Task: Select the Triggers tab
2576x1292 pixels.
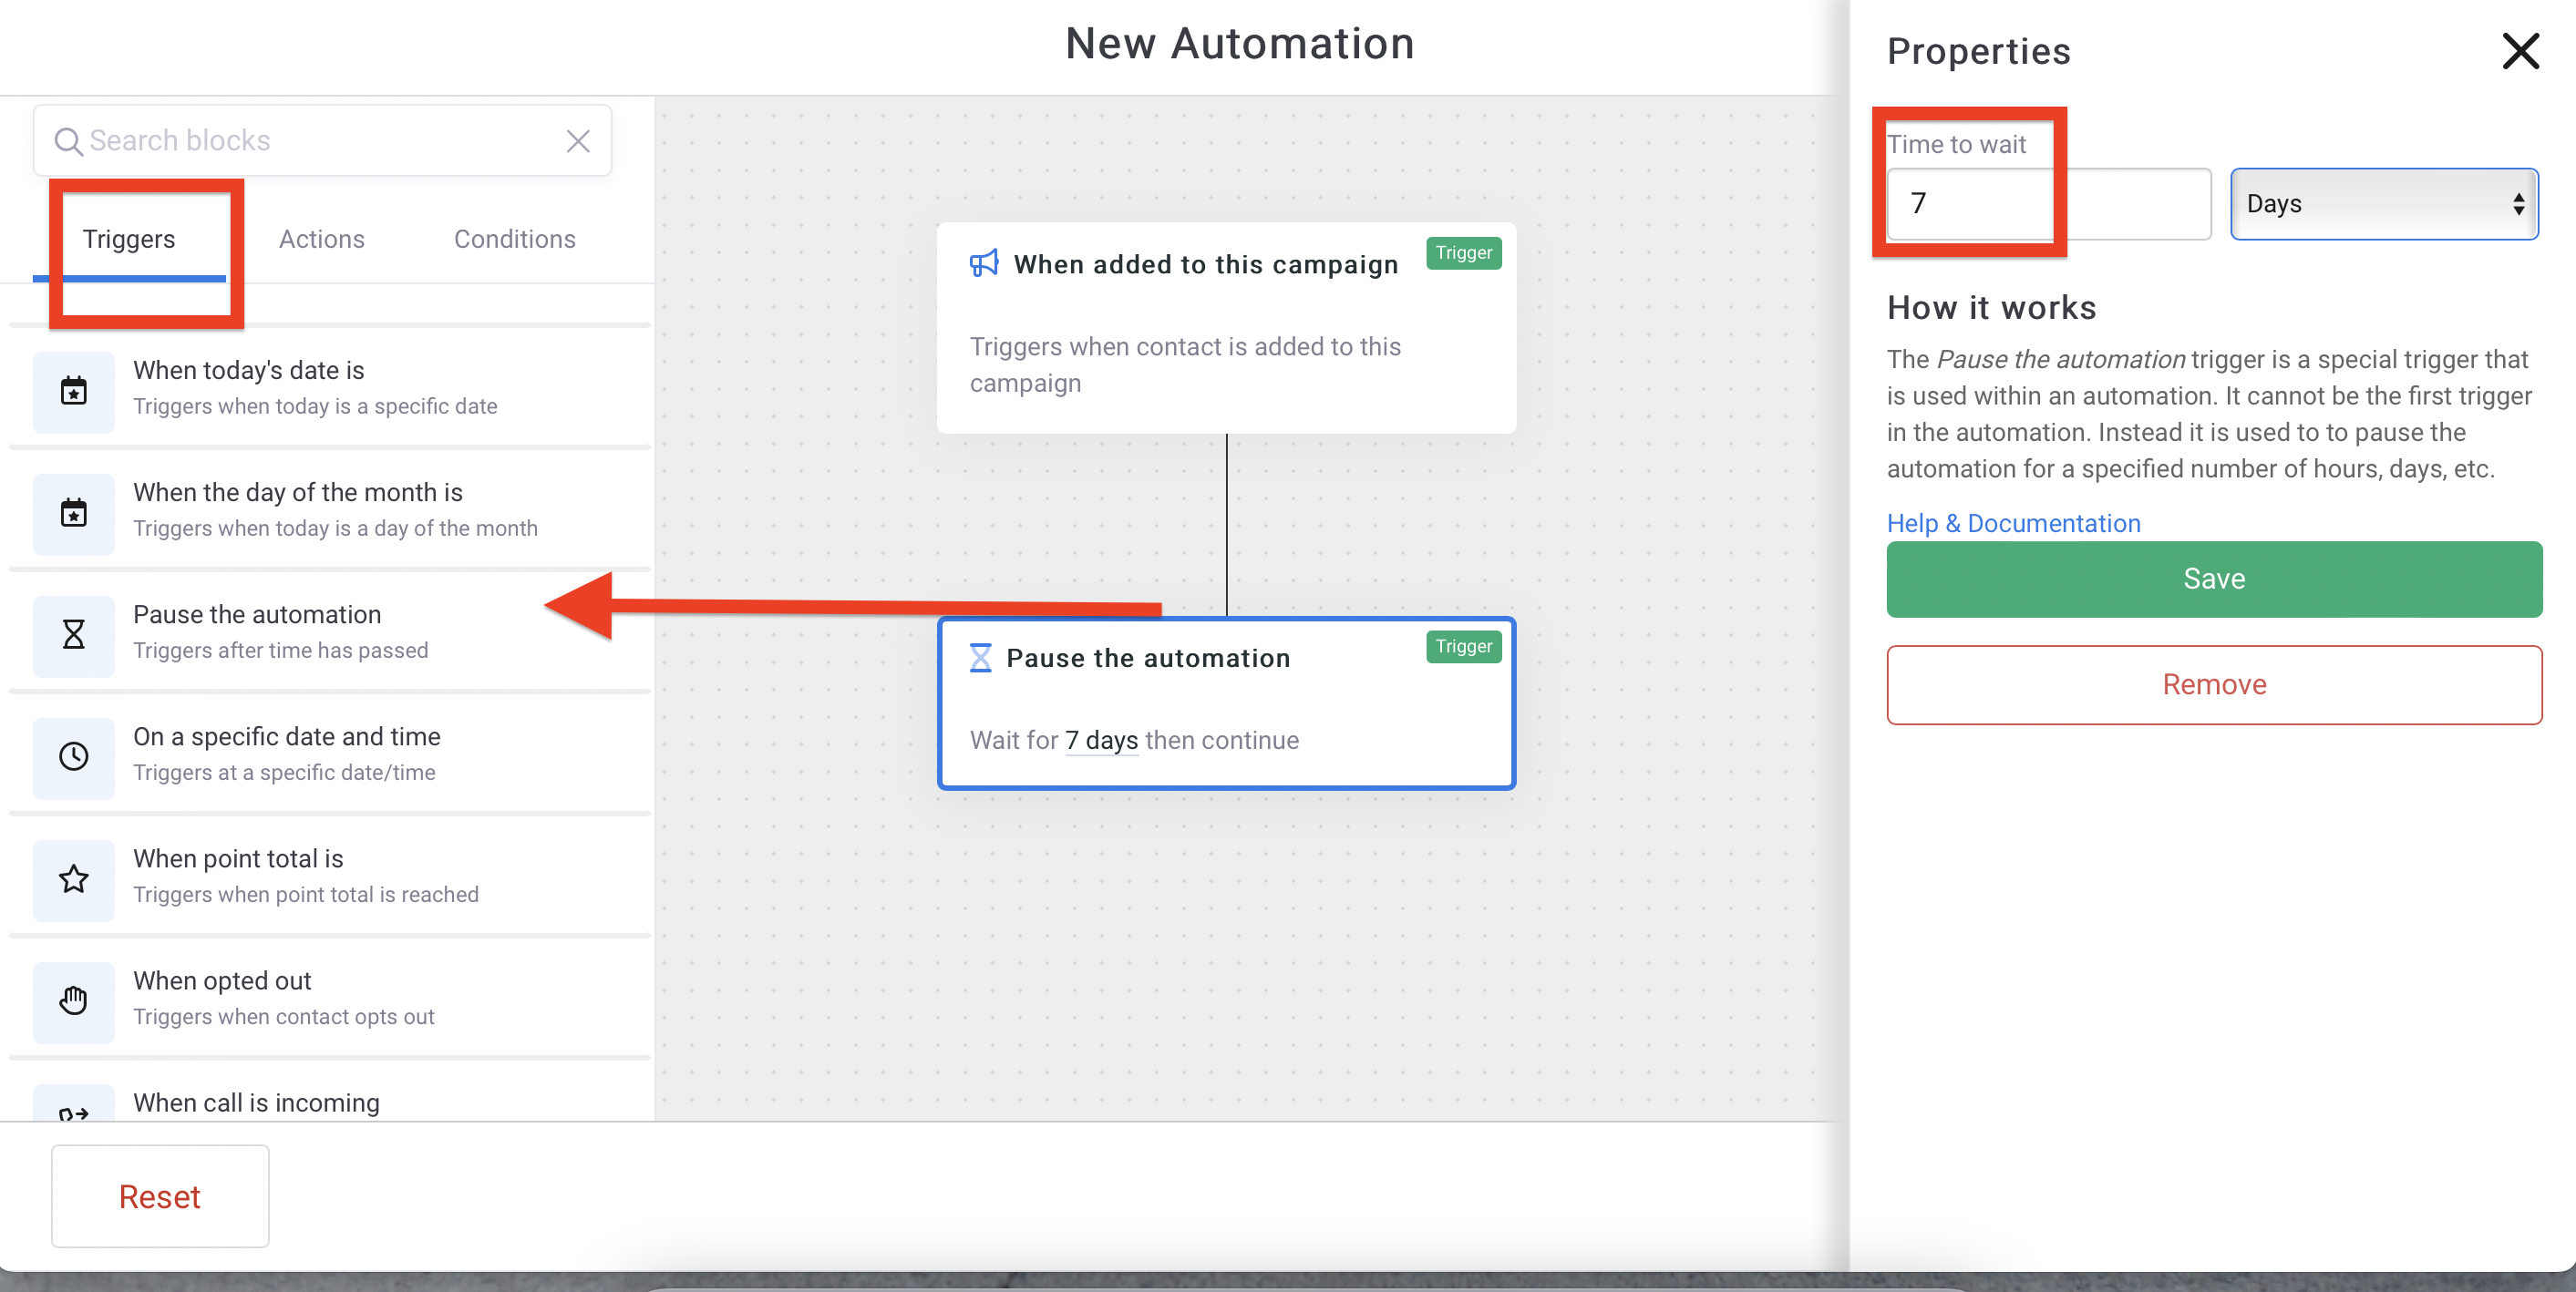Action: click(x=128, y=239)
